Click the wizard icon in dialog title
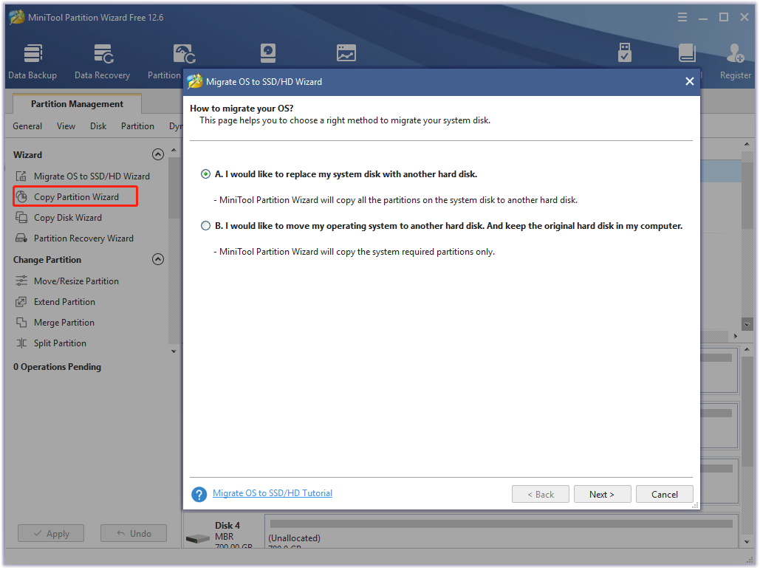Screen dimensions: 760x570 point(195,81)
